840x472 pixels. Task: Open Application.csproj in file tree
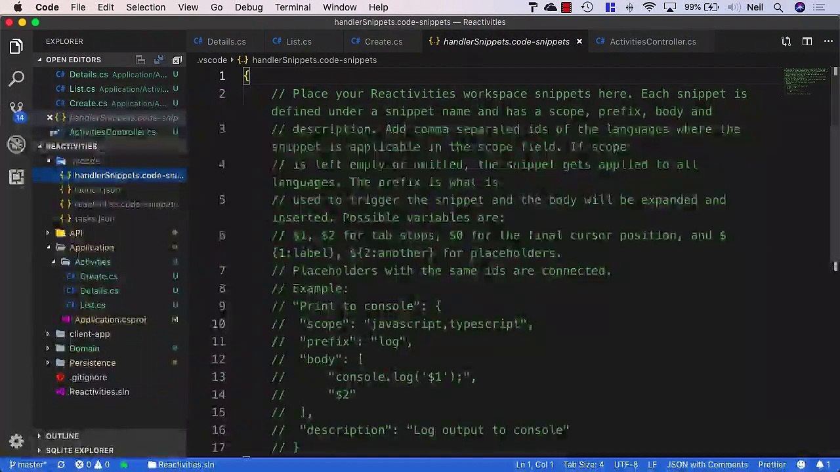pos(110,319)
